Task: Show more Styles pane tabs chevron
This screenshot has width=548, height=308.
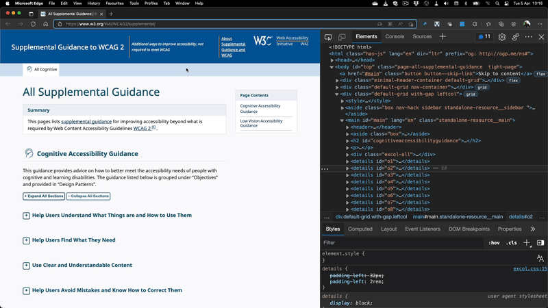Action: click(x=533, y=229)
